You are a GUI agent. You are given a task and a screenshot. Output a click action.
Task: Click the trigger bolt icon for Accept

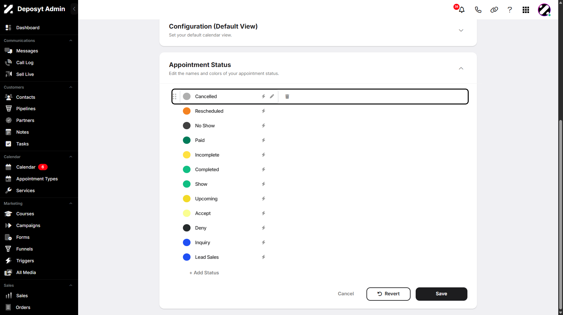[x=263, y=213]
